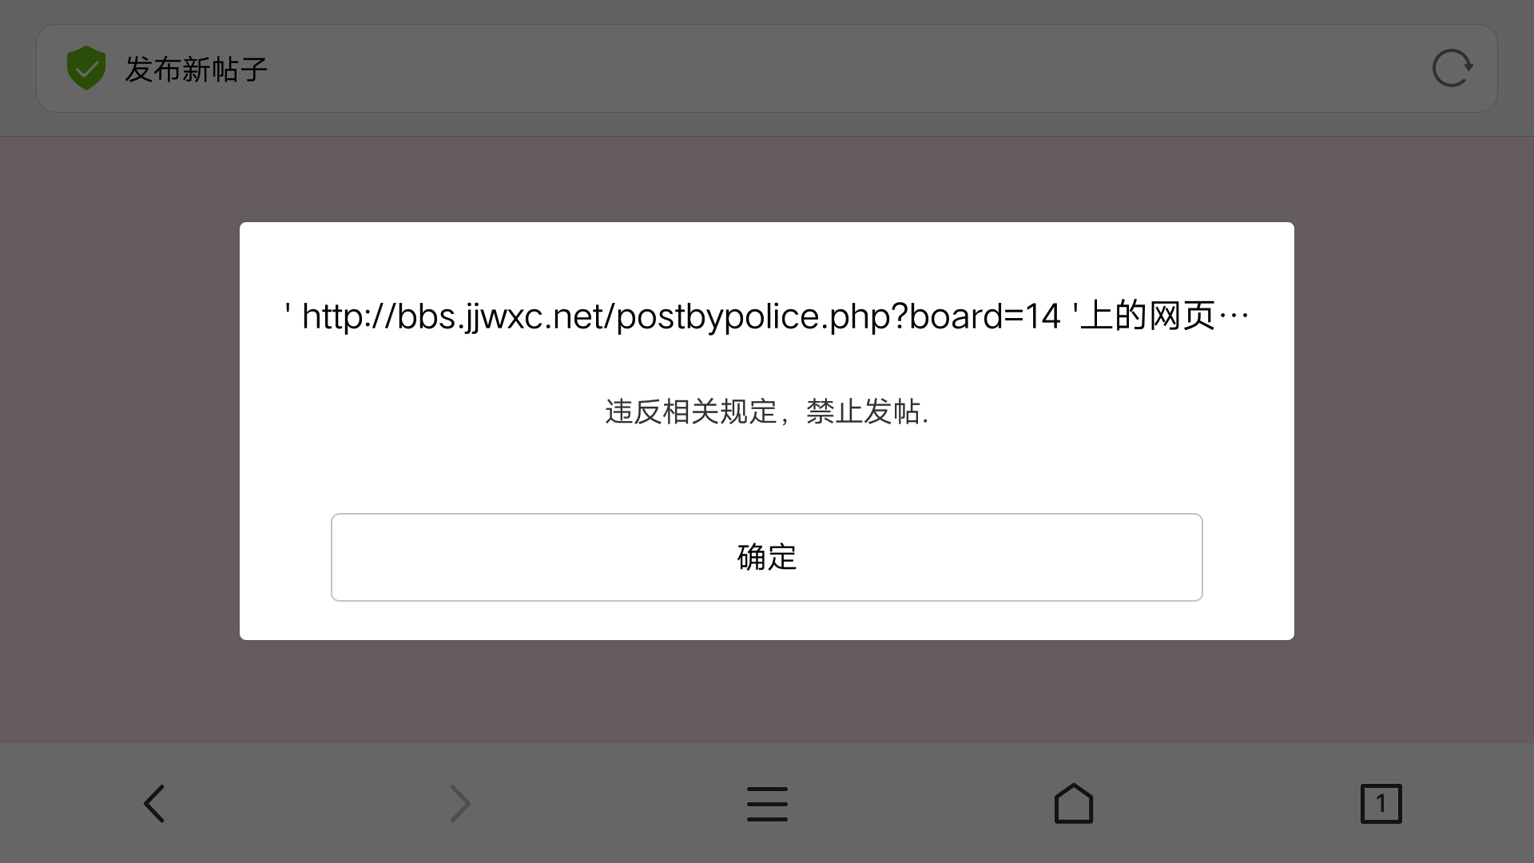Tap the dimmed page area below the dialog
The height and width of the screenshot is (863, 1534).
tap(767, 691)
